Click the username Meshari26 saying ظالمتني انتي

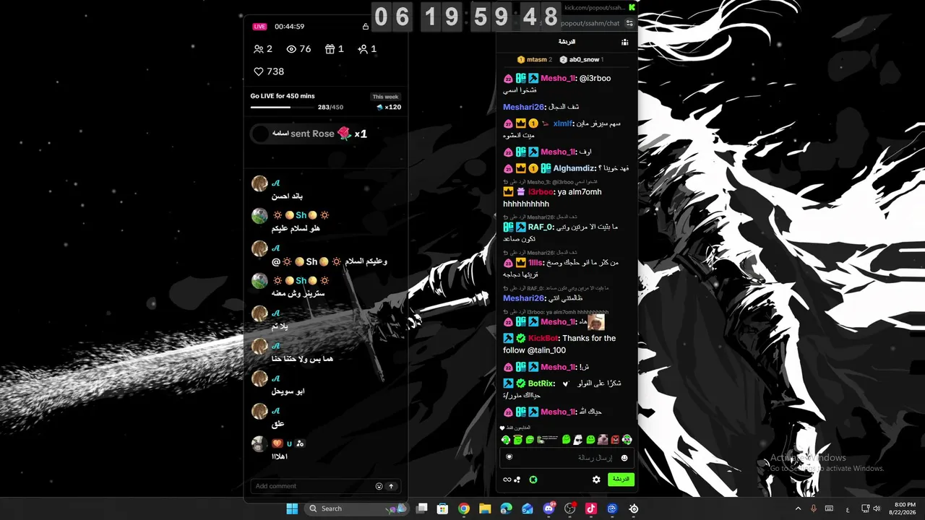pyautogui.click(x=524, y=298)
